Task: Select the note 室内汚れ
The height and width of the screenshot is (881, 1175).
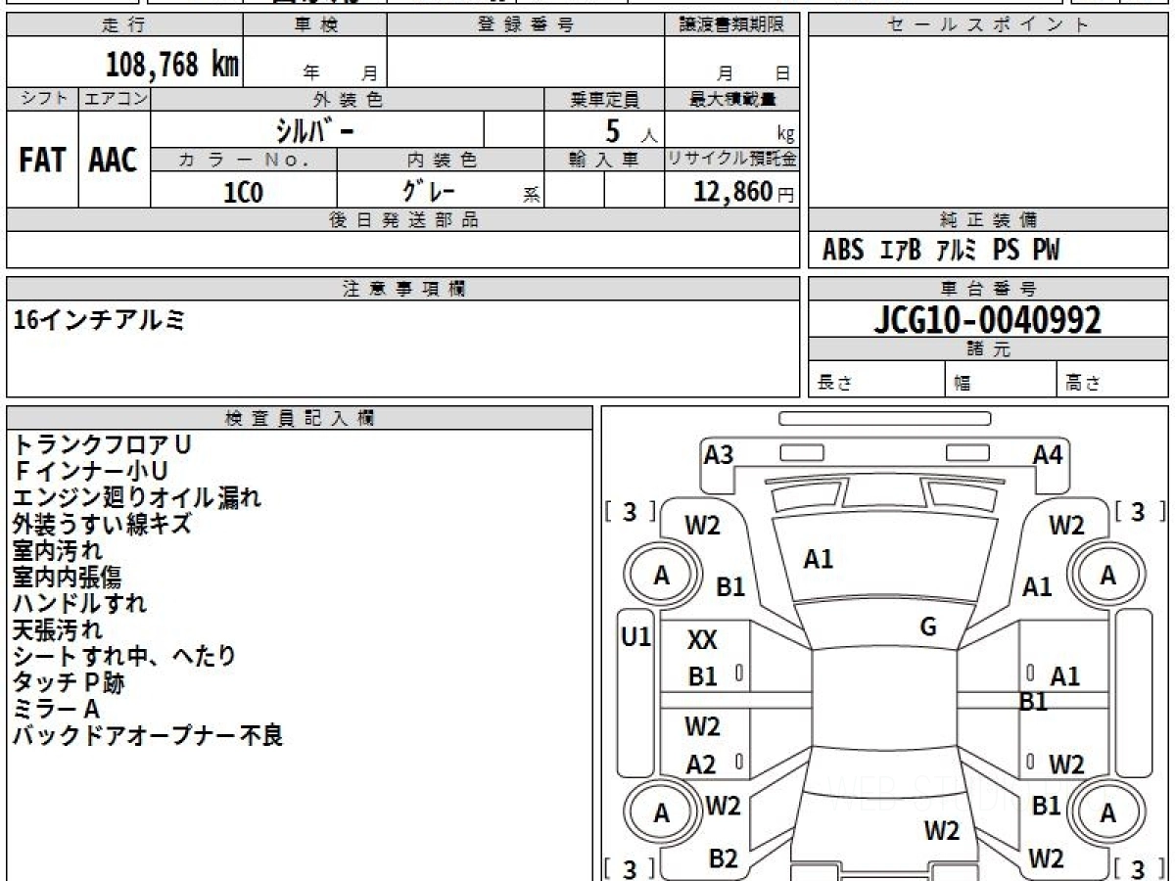Action: click(x=57, y=550)
